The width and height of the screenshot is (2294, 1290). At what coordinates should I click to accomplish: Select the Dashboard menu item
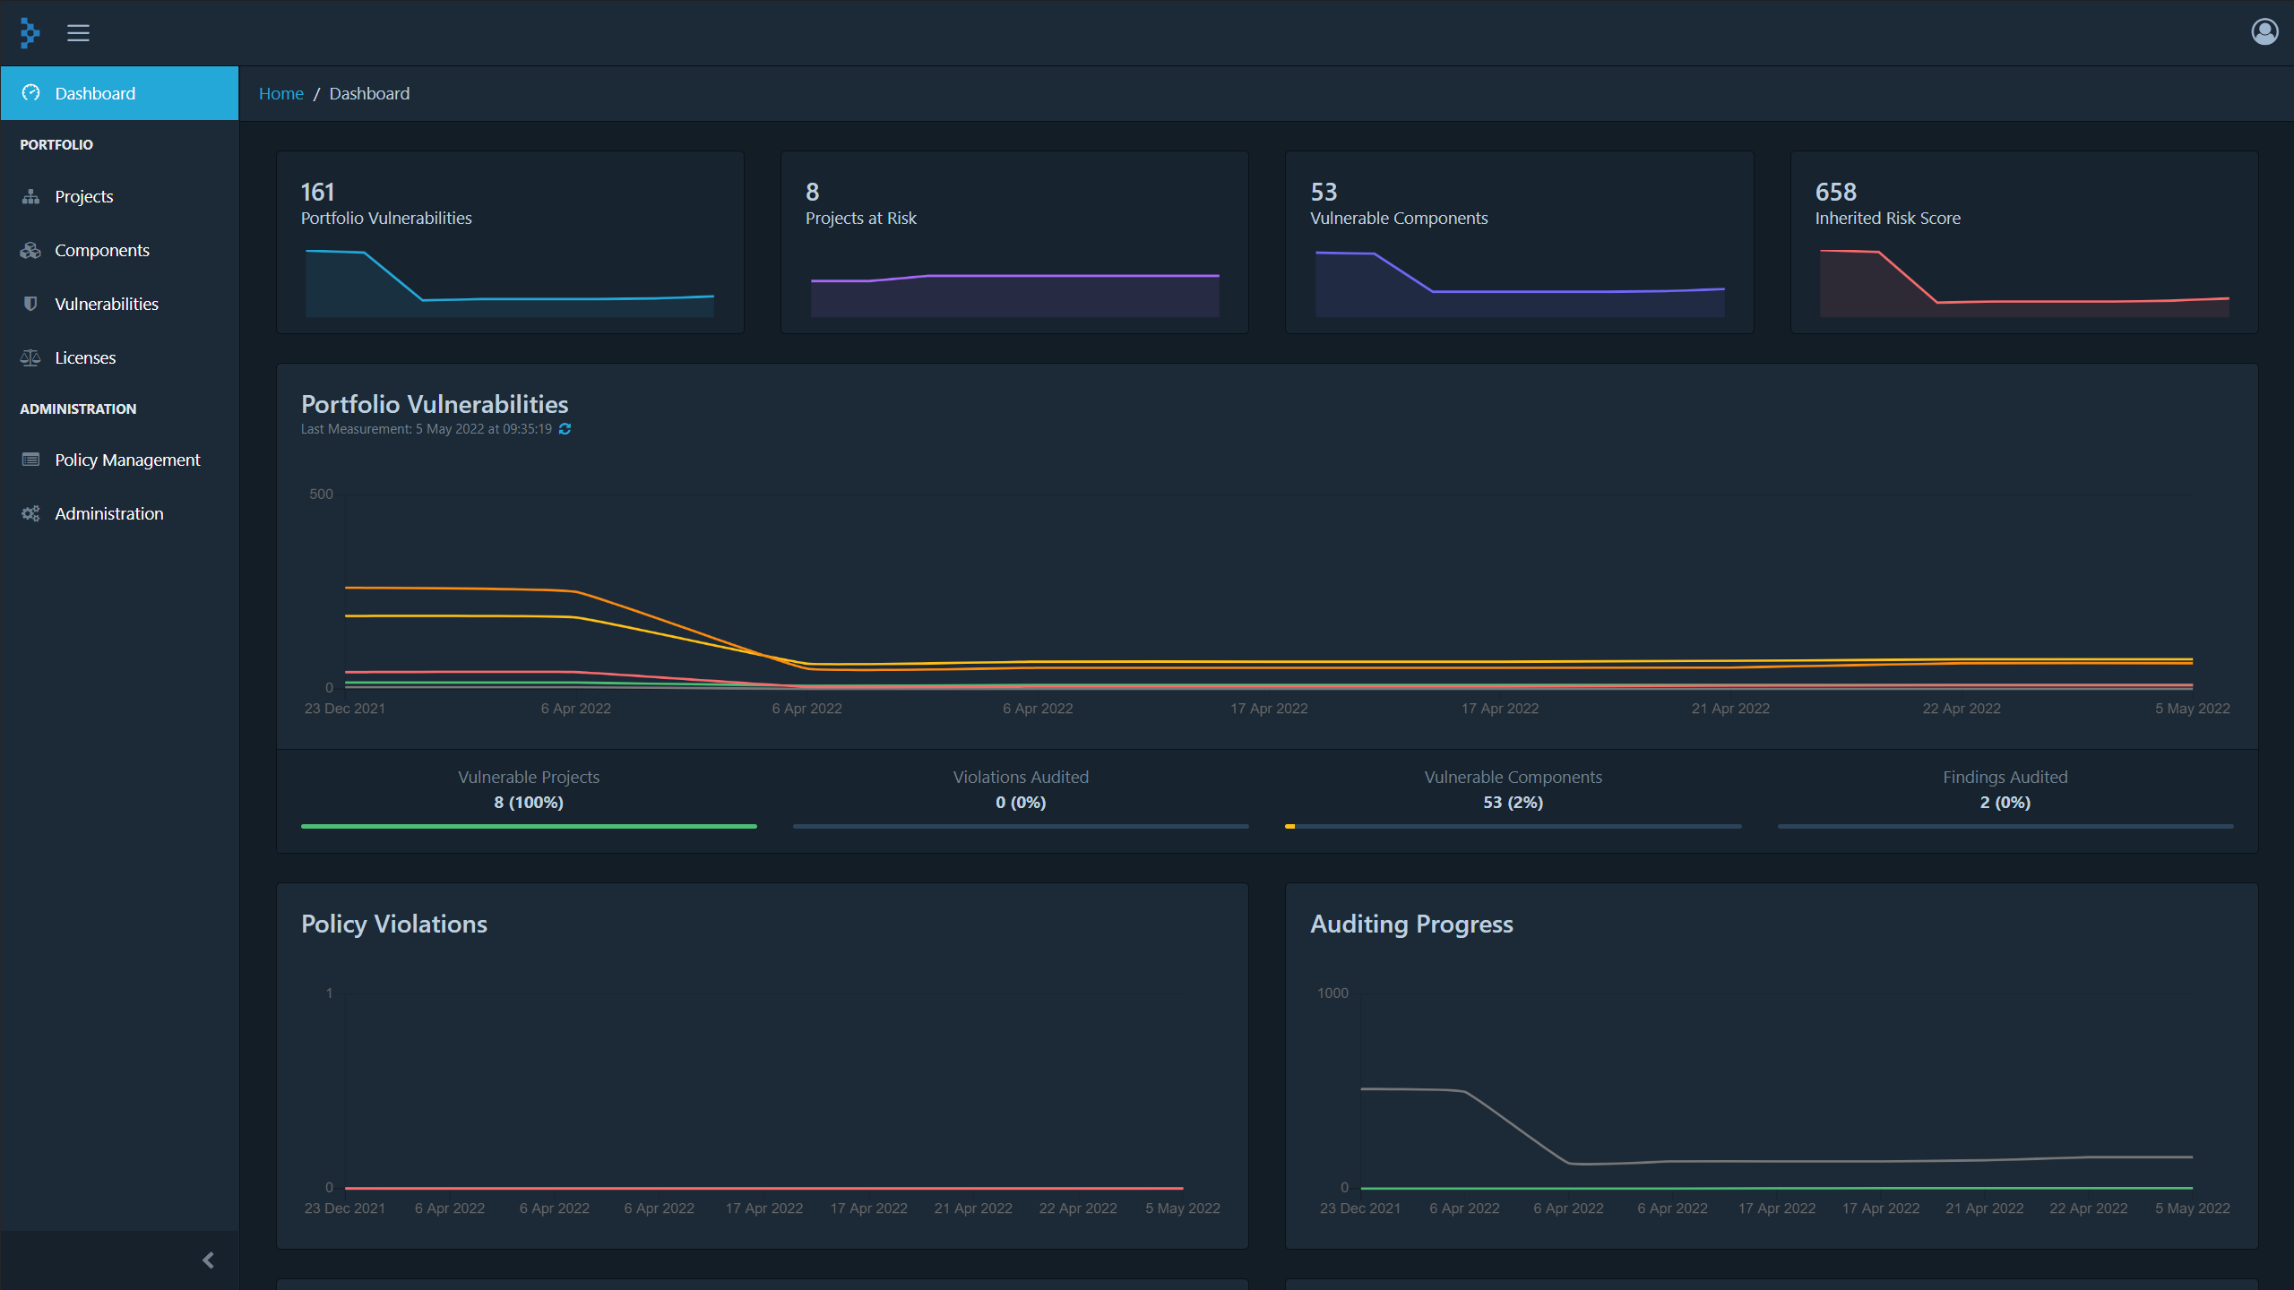pos(95,92)
